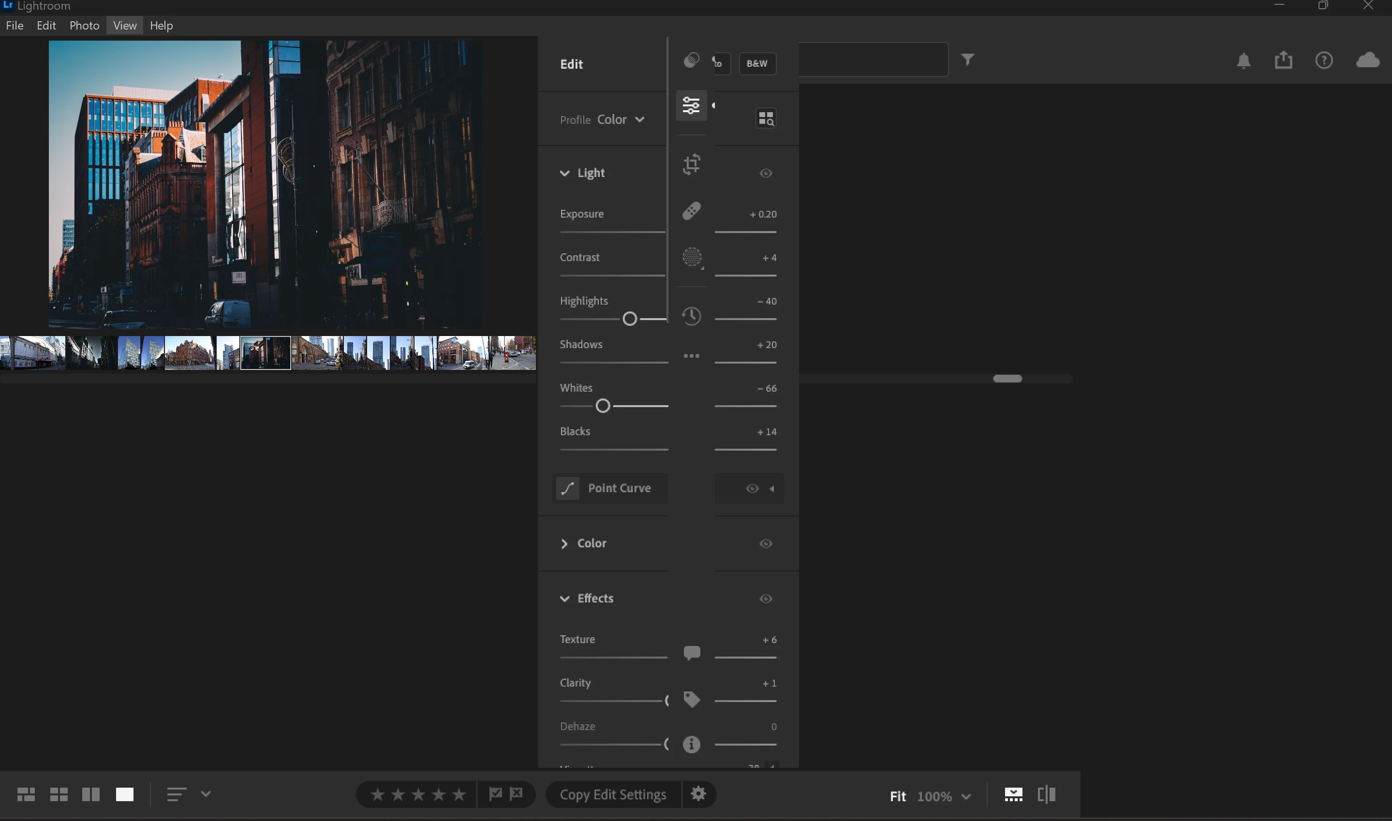The height and width of the screenshot is (821, 1392).
Task: Click the Share upload icon
Action: [1284, 60]
